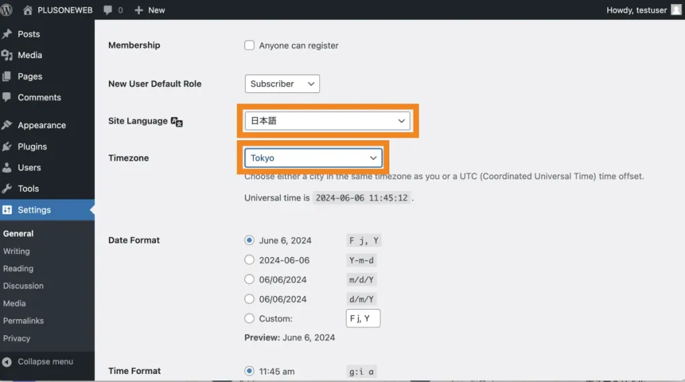Screen dimensions: 685x382
Task: Go to the Writing settings submenu
Action: pos(17,251)
